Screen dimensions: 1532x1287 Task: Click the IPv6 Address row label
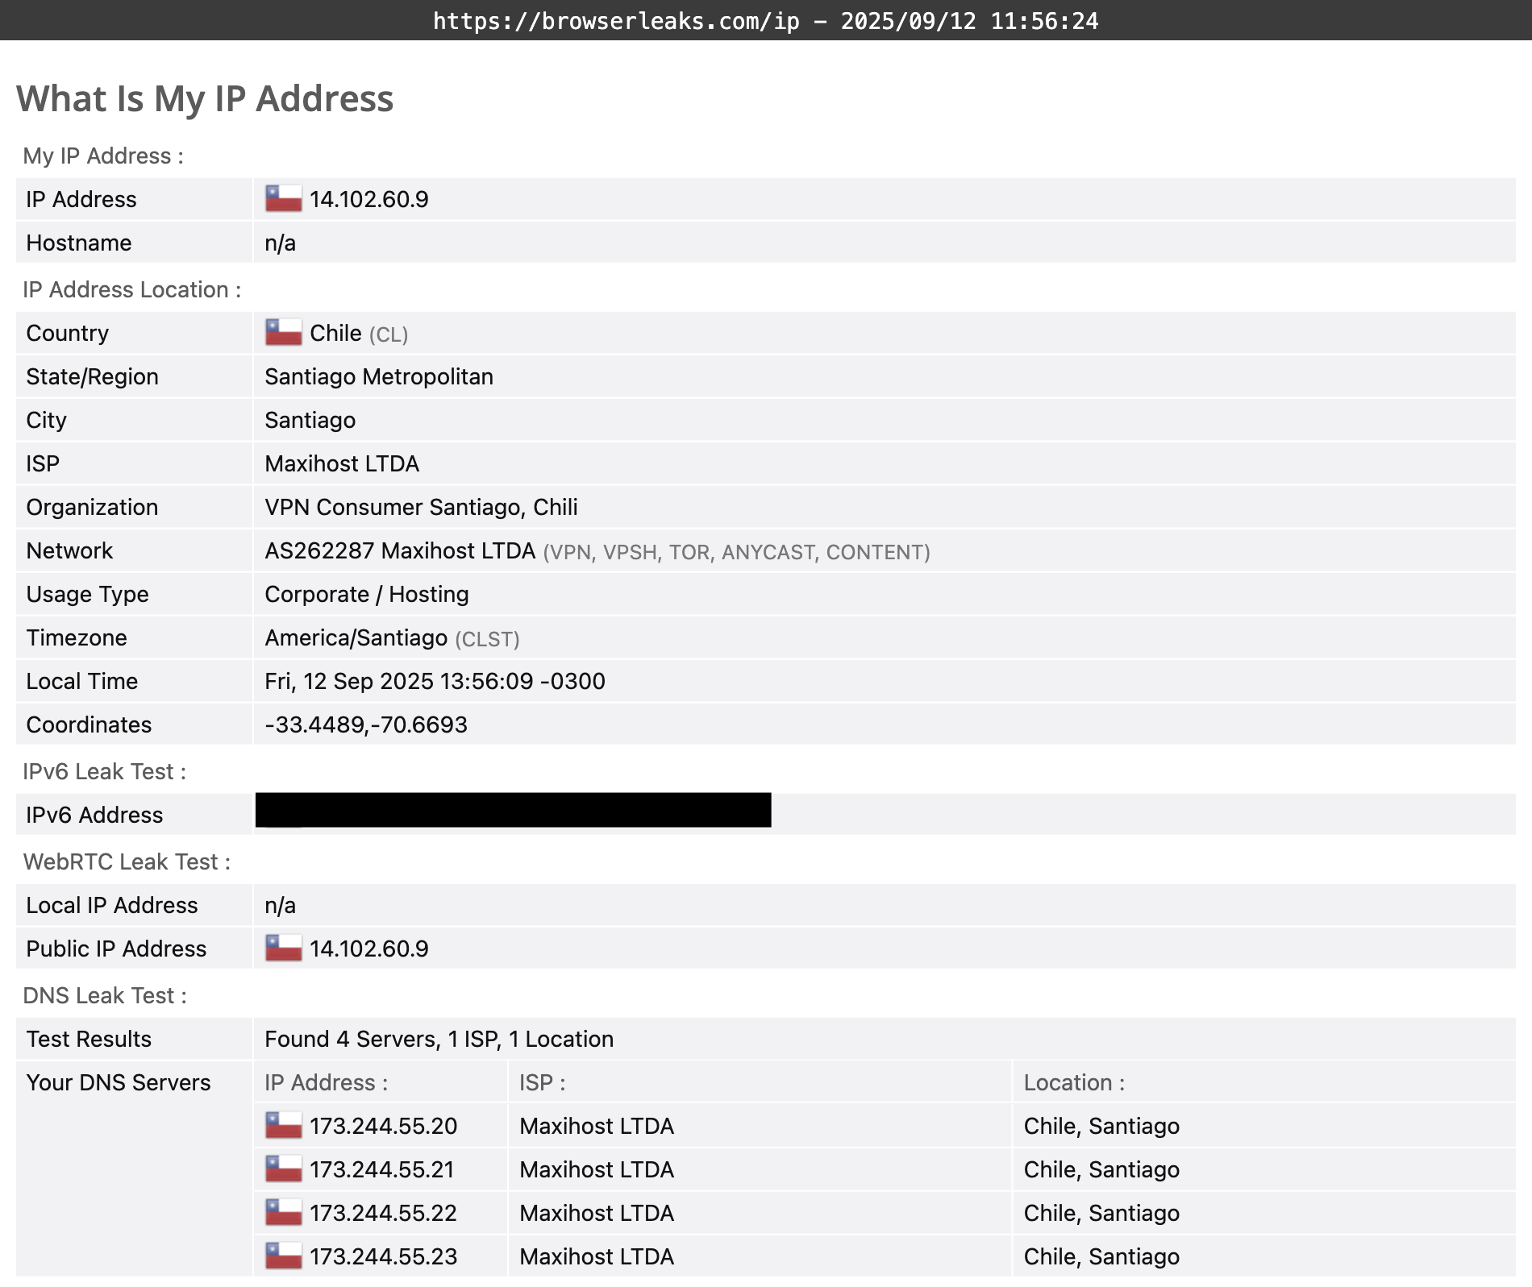pos(94,815)
